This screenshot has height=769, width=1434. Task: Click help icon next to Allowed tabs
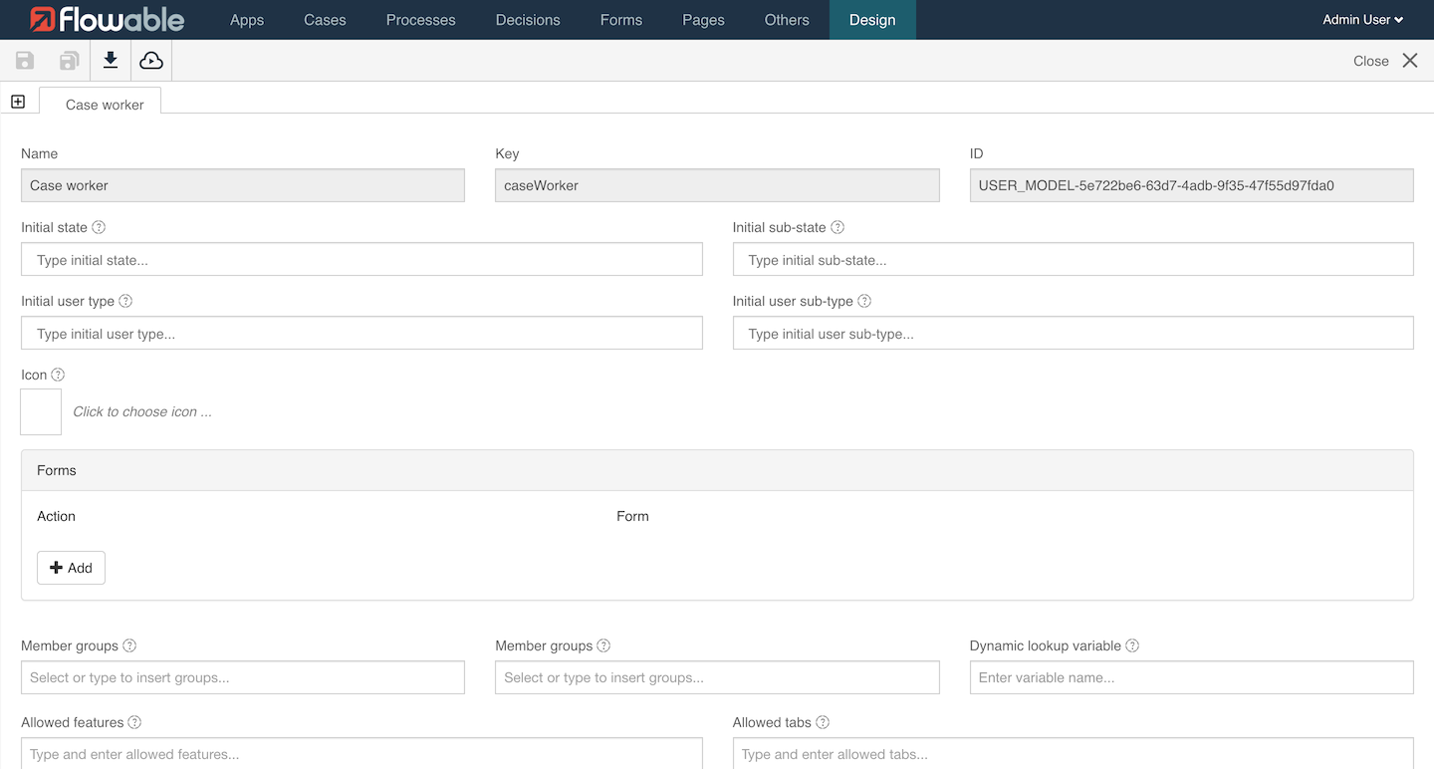point(823,722)
